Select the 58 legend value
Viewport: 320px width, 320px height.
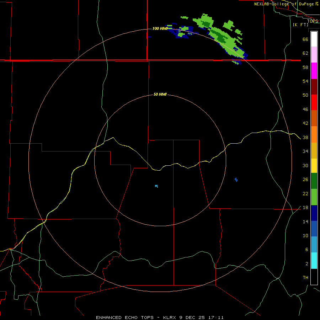(305, 67)
